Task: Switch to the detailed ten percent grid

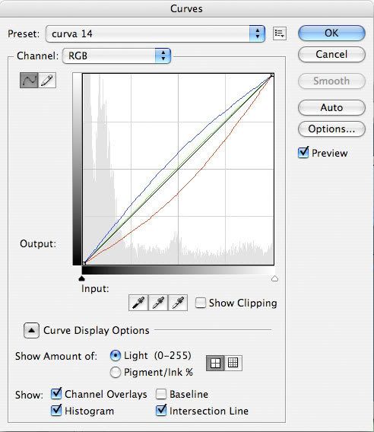Action: (x=233, y=363)
